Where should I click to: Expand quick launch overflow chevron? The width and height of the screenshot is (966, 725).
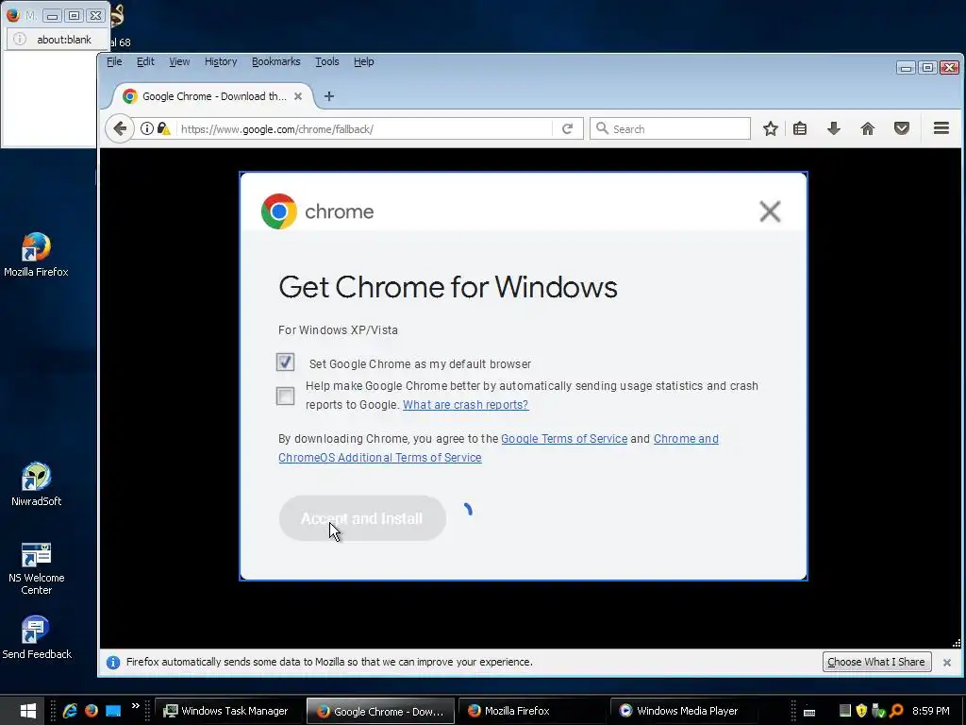tap(136, 706)
